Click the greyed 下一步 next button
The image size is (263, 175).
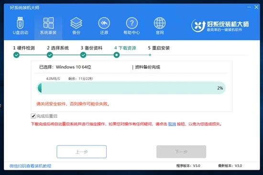coord(181,152)
